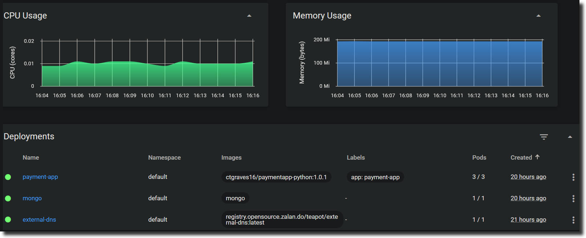Screen dimensions: 586x238
Task: Select the external-dns:latest registry image chip
Action: [282, 219]
